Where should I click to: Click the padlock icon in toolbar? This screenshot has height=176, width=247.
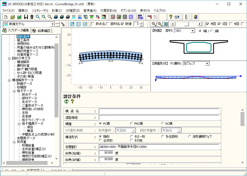pos(196,17)
